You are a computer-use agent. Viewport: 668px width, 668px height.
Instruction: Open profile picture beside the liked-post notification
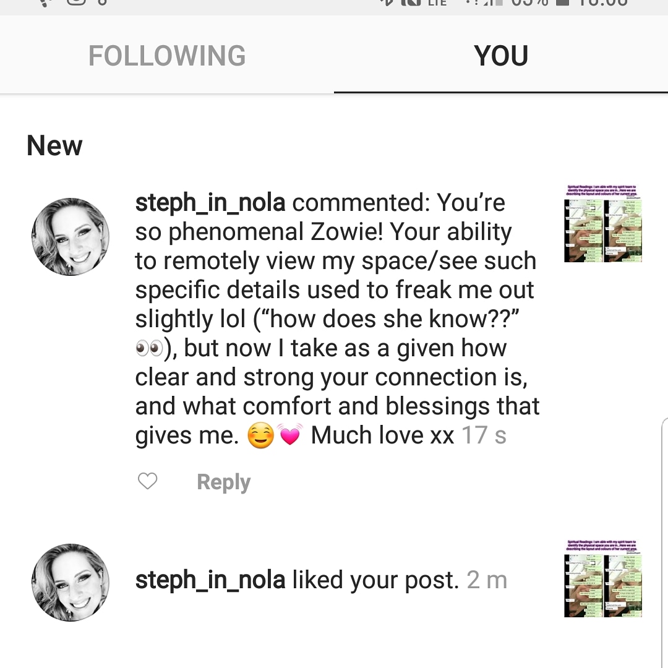click(x=71, y=583)
